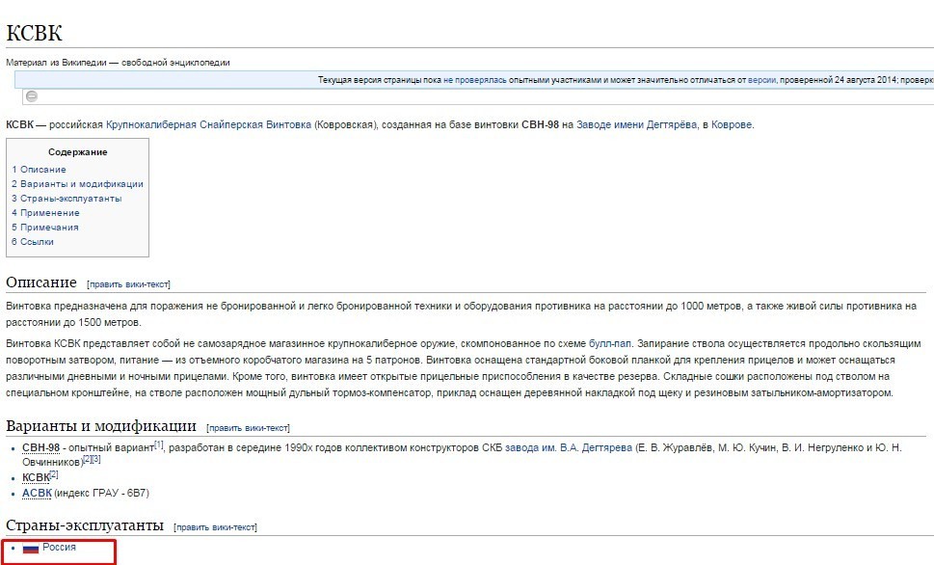Screen dimensions: 934x565
Task: Jump to contents item 3 Страны-эксплуатанты
Action: (67, 199)
